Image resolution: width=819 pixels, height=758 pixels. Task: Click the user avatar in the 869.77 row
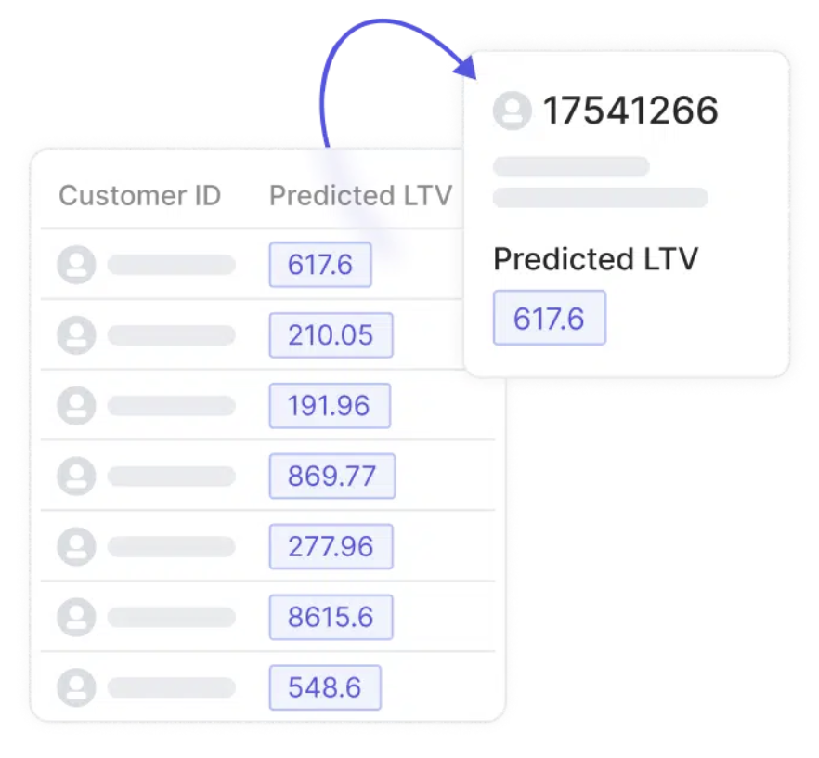(x=76, y=476)
